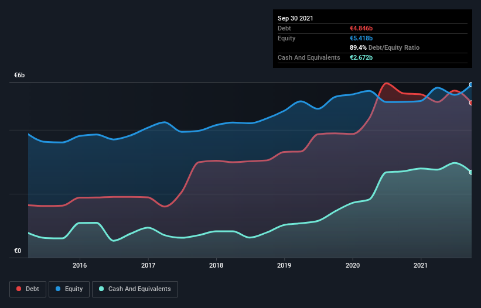The width and height of the screenshot is (481, 308).
Task: Click the 2018 x-axis label
Action: (216, 265)
